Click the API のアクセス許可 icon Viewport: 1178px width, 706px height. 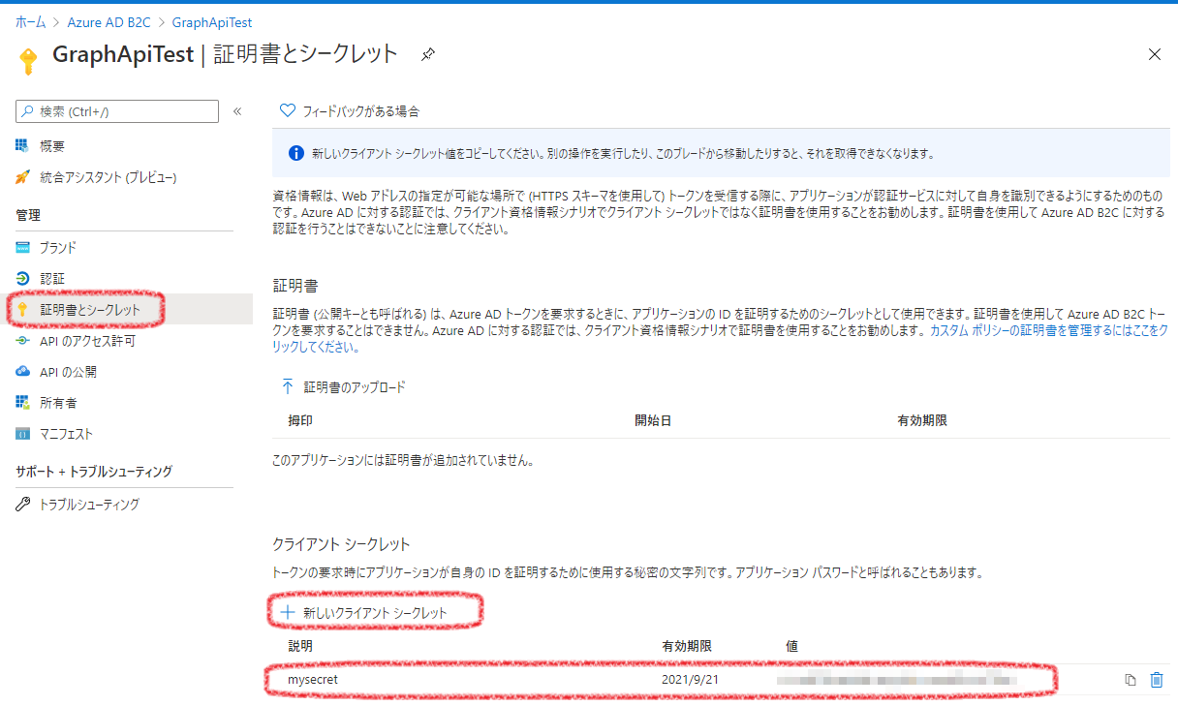click(23, 341)
